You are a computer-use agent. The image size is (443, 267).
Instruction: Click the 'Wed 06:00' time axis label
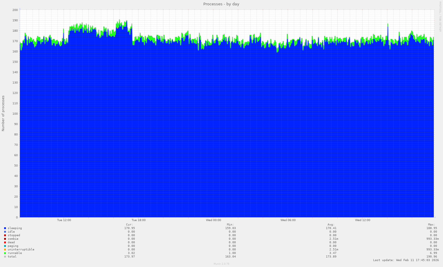pyautogui.click(x=288, y=220)
